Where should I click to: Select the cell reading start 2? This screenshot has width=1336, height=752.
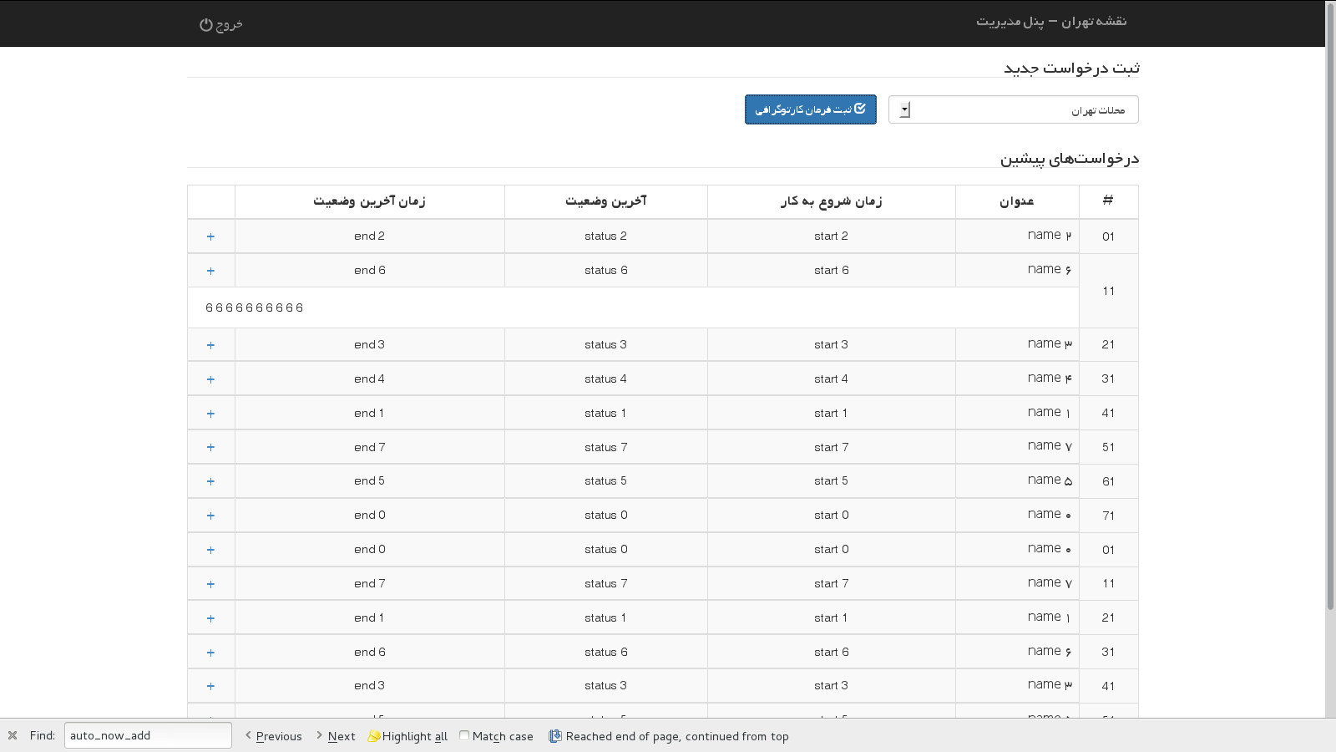832,236
